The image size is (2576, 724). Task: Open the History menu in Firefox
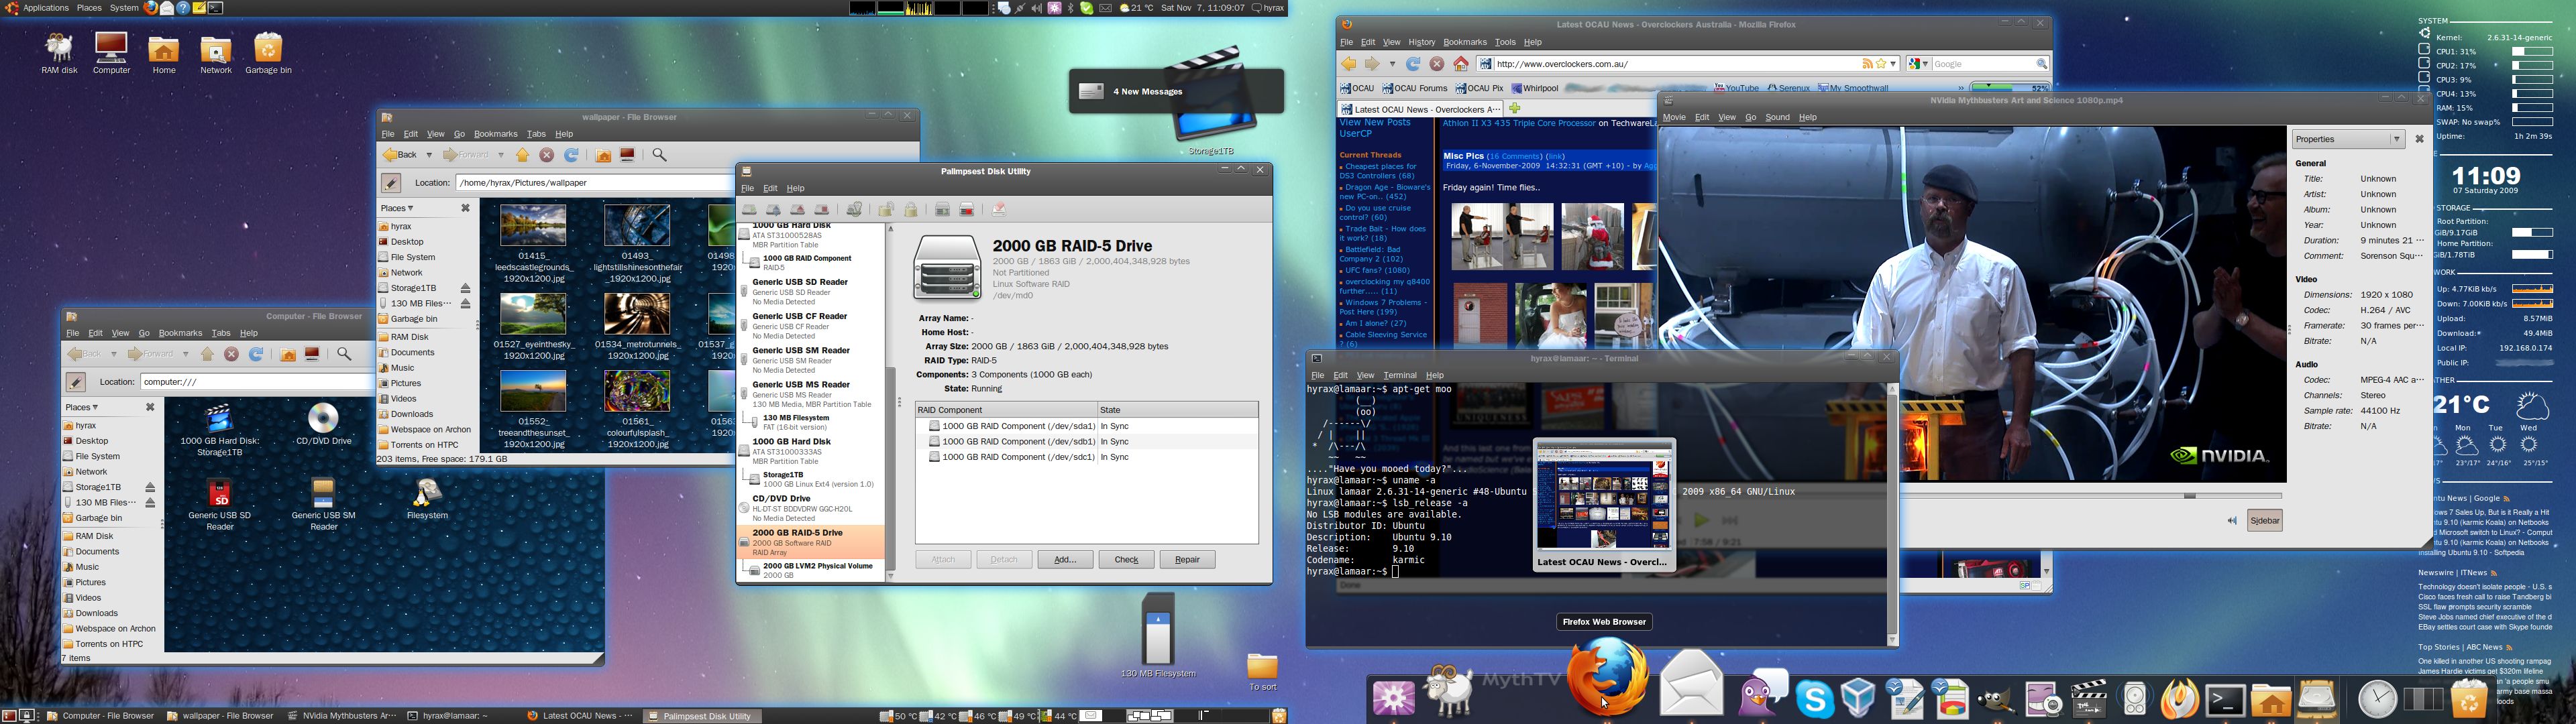[x=1421, y=42]
